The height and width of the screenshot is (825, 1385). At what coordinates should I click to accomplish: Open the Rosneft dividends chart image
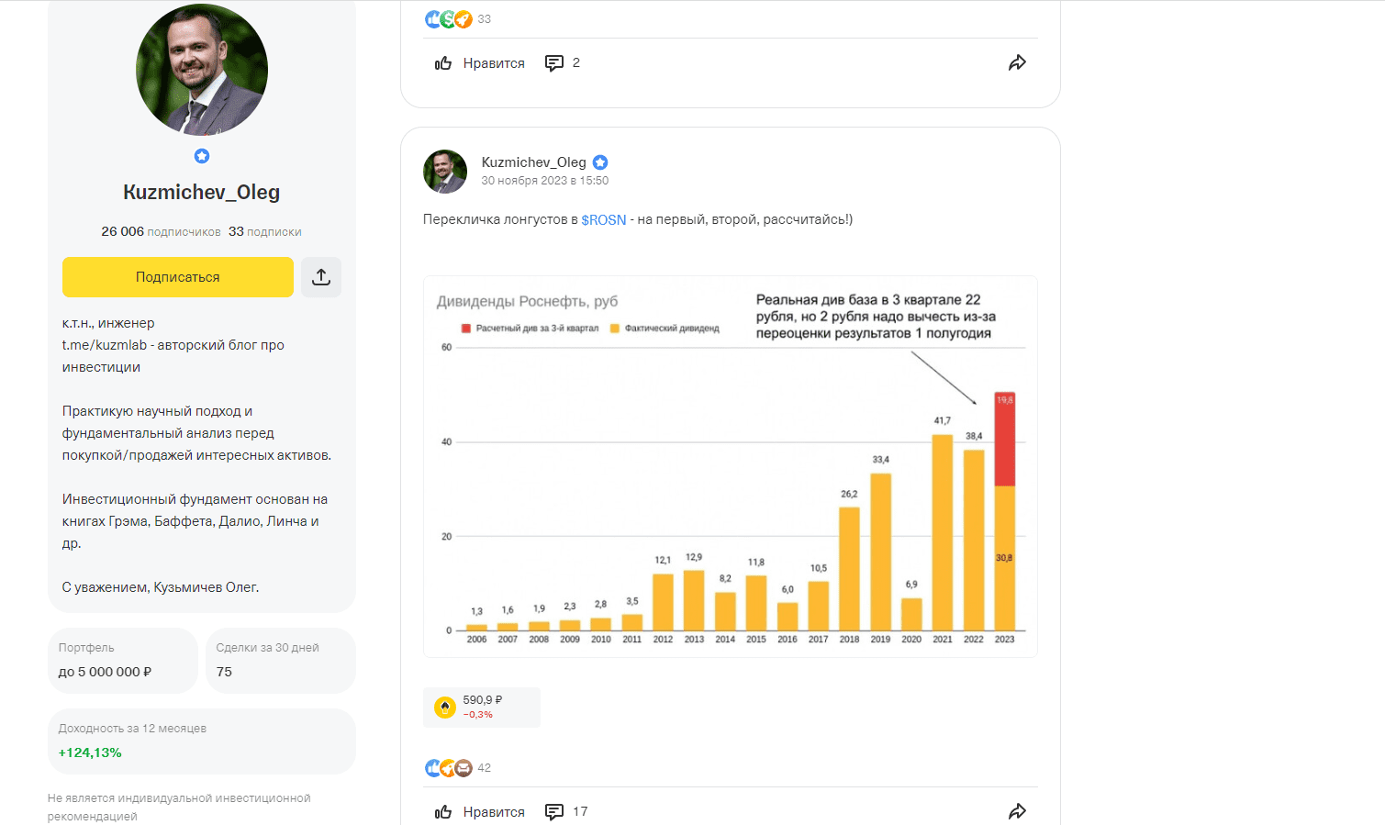click(x=731, y=466)
